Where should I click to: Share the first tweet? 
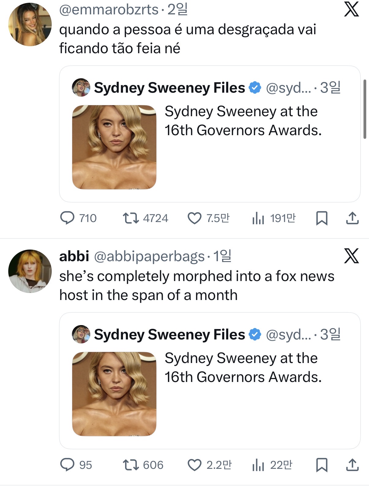pos(352,218)
